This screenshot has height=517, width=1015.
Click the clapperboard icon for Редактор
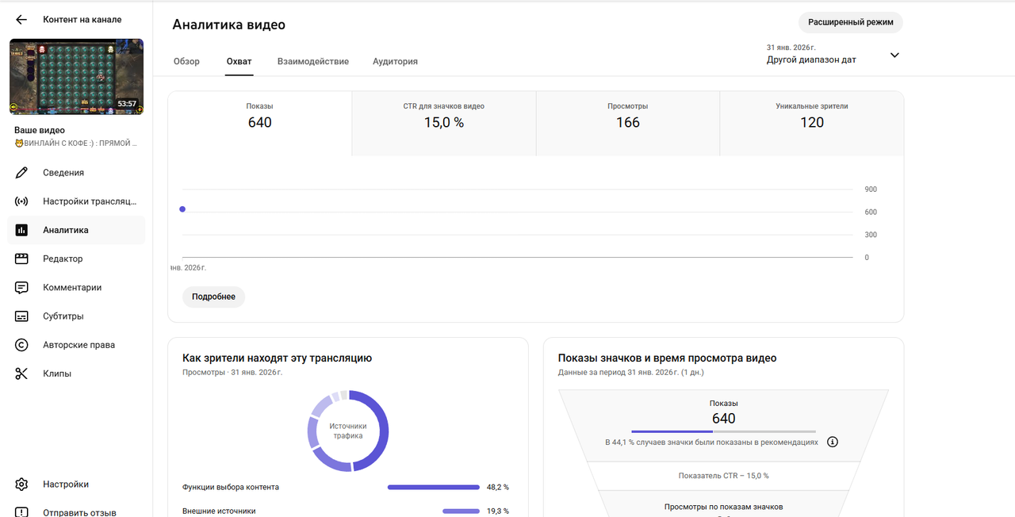(x=21, y=258)
